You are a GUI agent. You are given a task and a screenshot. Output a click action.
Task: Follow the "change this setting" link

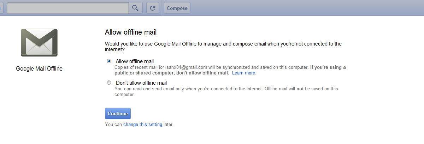point(143,125)
